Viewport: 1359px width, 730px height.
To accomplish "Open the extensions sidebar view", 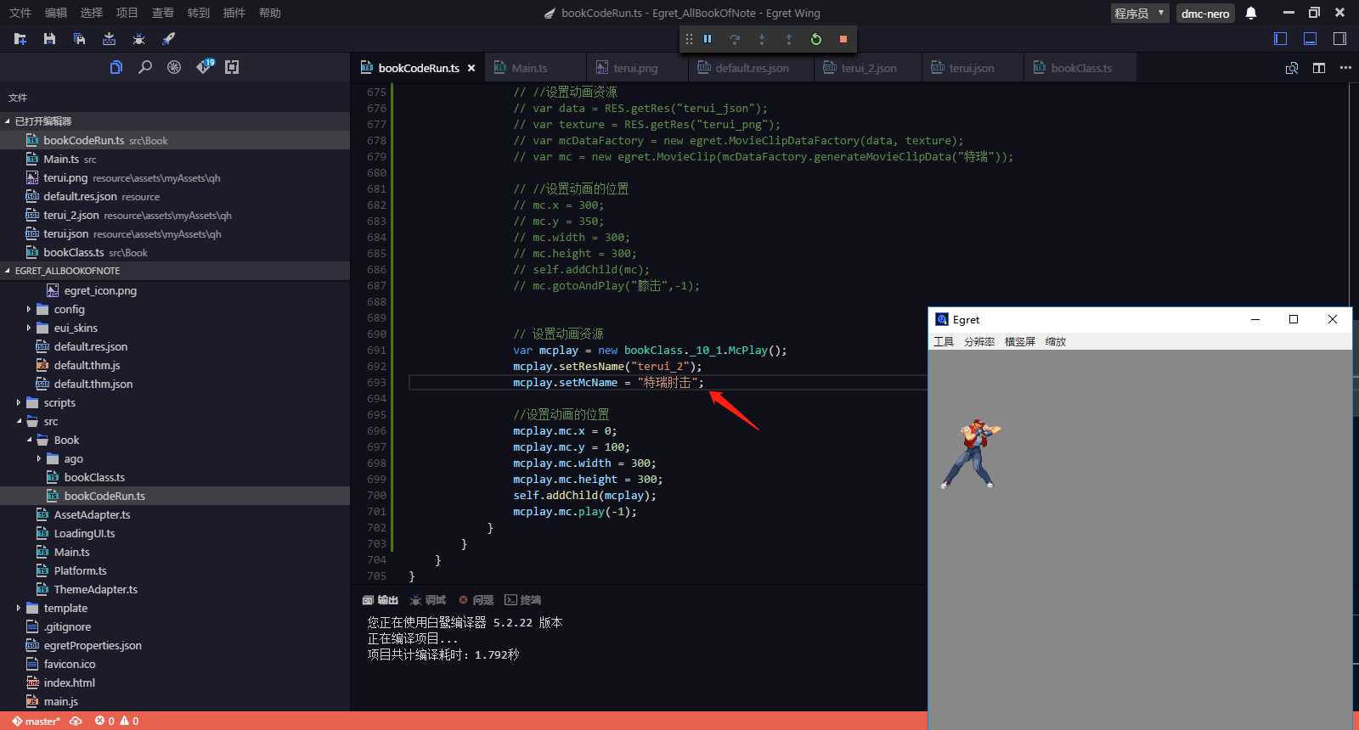I will coord(232,67).
